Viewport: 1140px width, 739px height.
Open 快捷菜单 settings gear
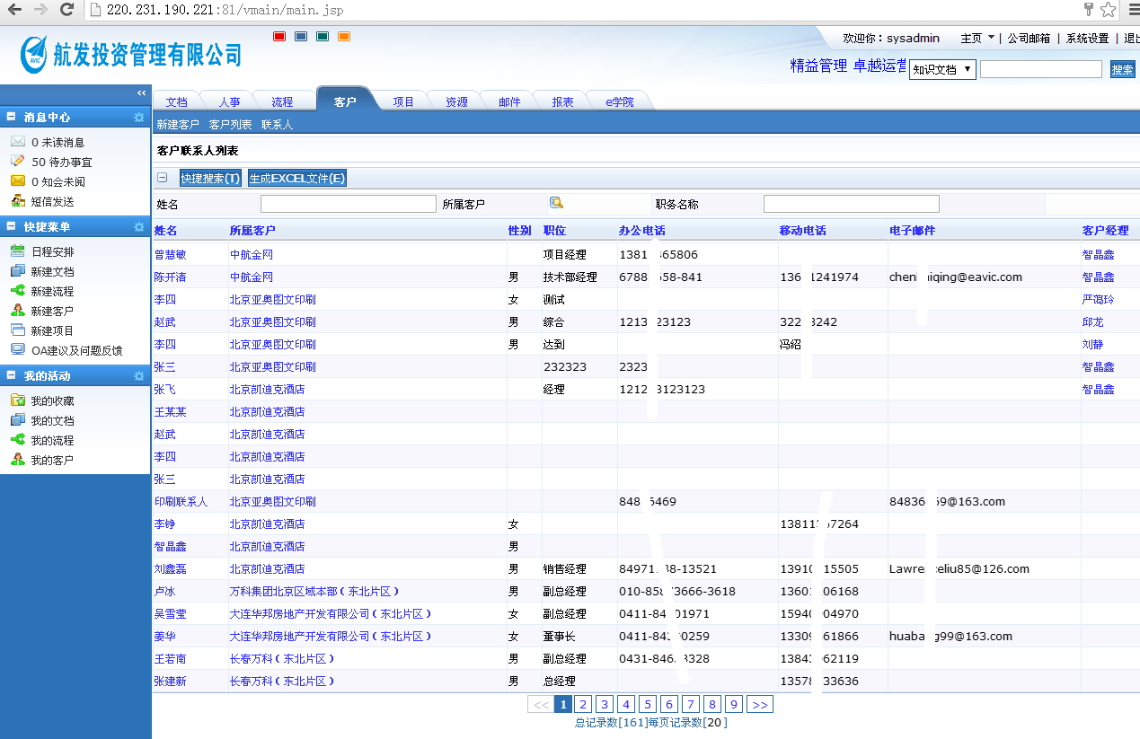click(138, 226)
